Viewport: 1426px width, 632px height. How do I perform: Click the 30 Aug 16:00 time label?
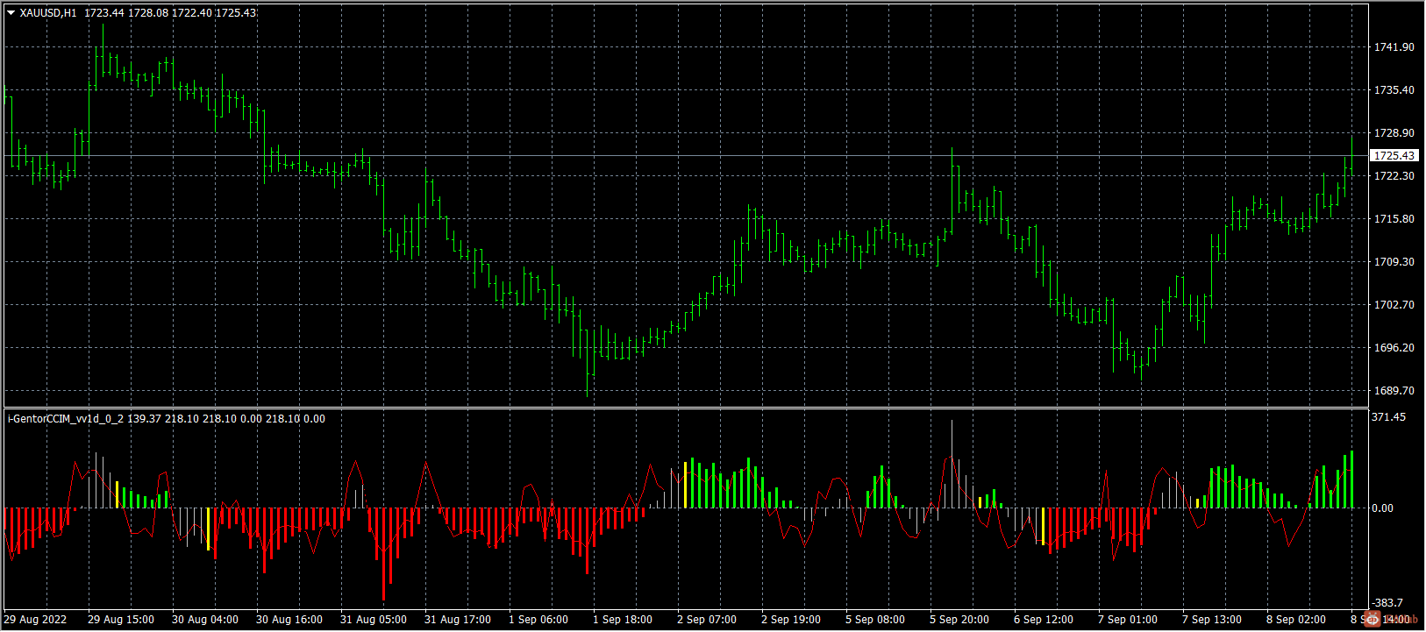click(x=289, y=620)
